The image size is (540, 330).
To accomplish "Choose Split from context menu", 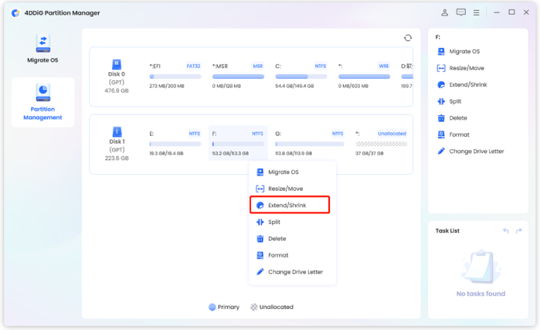I will 292,222.
